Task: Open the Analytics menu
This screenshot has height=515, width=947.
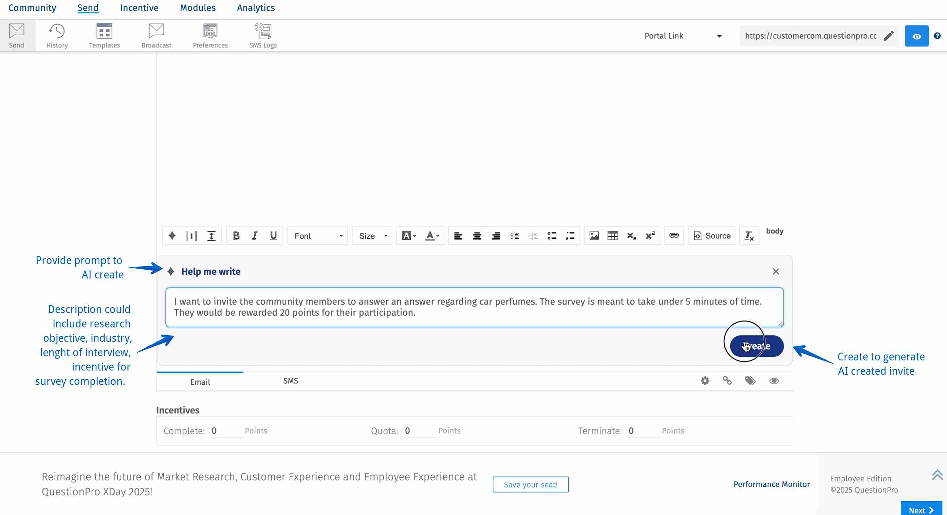Action: (x=255, y=7)
